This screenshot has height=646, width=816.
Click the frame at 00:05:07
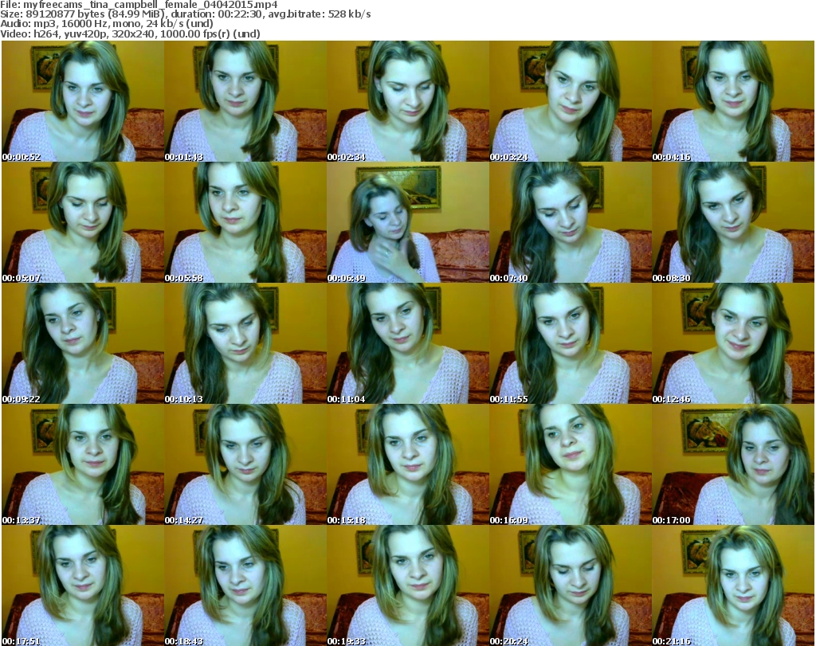point(83,222)
